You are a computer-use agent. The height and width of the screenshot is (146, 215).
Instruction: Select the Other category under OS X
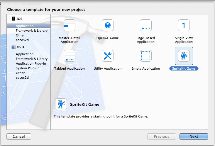click(x=20, y=73)
